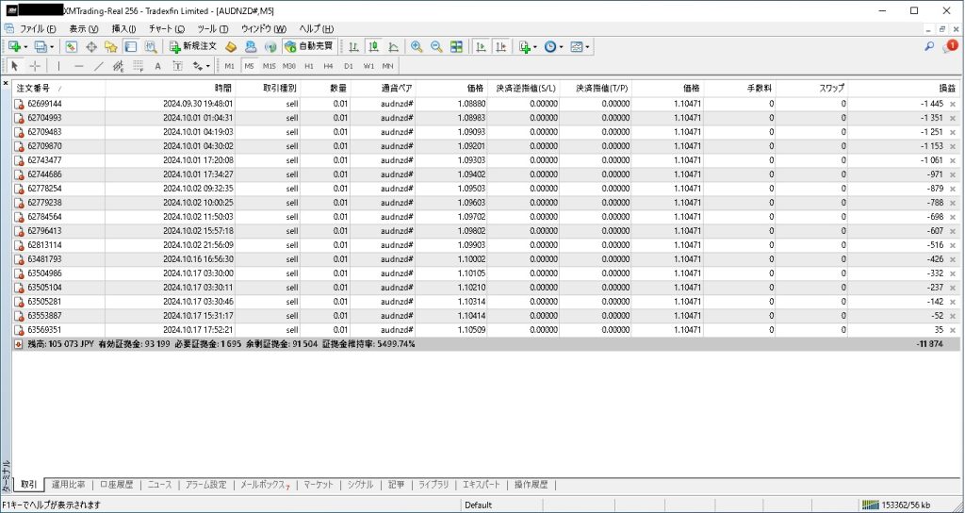Toggle 自動売買 auto trading
Screen dimensions: 965x513
[x=308, y=46]
